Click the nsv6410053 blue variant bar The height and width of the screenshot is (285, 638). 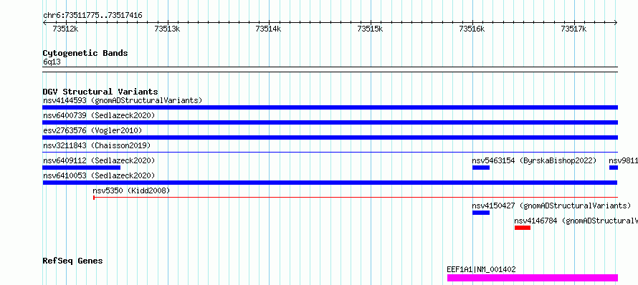(x=330, y=183)
